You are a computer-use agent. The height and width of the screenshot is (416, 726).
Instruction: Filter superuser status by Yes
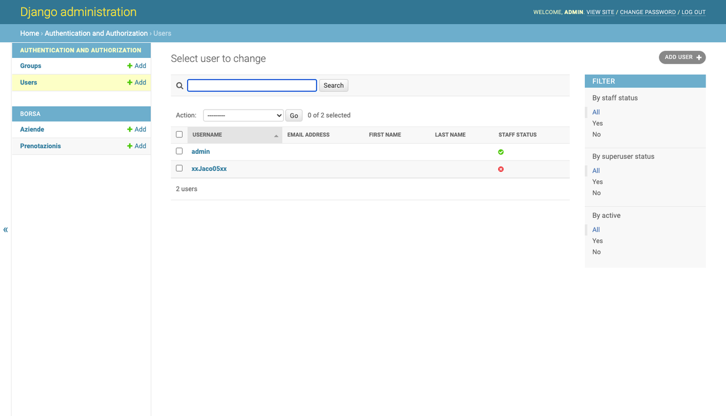point(598,182)
